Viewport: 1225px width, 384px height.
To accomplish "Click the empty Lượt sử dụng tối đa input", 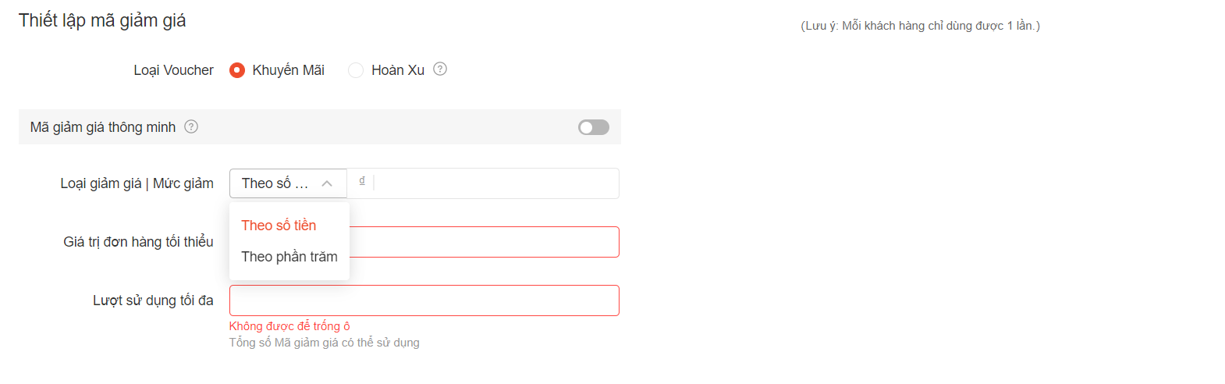I will pos(424,300).
